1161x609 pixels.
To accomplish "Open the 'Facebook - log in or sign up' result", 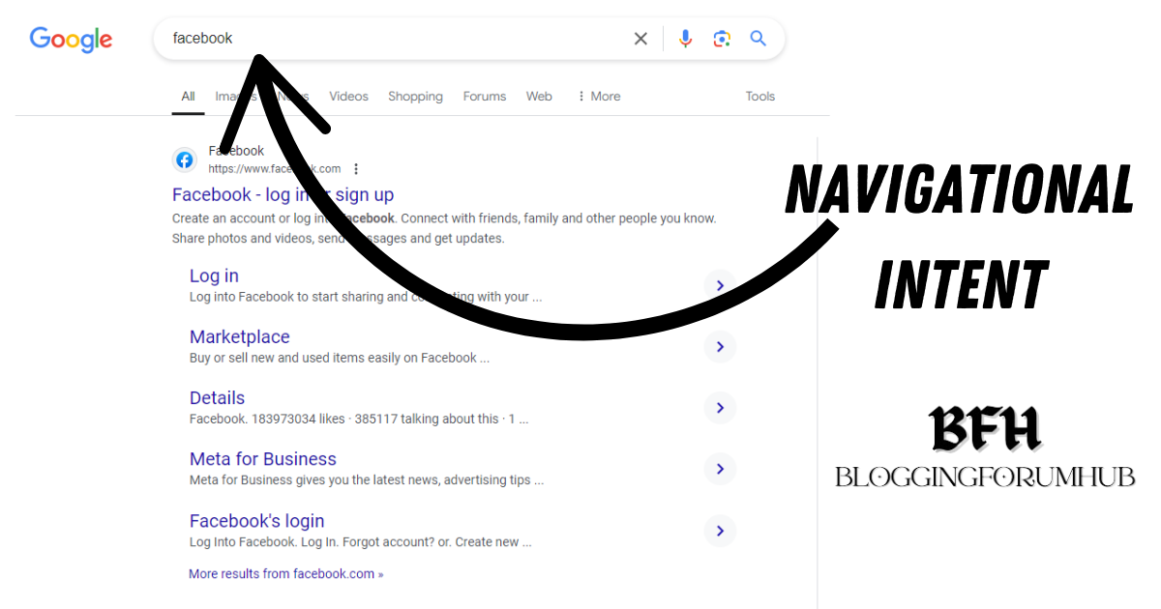I will pyautogui.click(x=283, y=194).
